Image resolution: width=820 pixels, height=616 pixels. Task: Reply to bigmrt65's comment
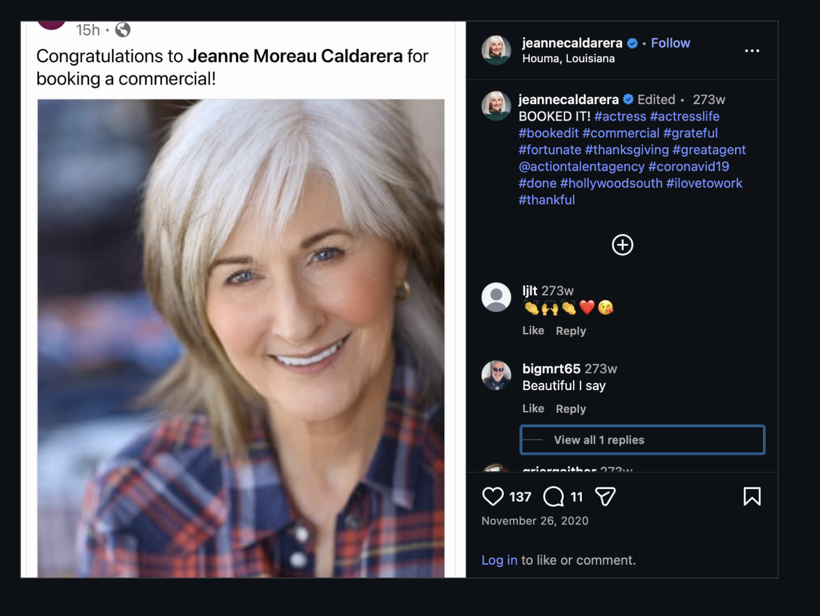pyautogui.click(x=571, y=409)
